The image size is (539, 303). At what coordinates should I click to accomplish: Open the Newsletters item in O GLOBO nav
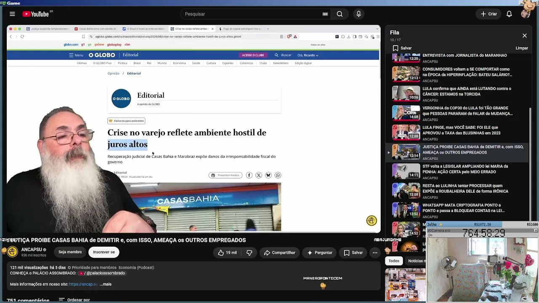[x=281, y=63]
